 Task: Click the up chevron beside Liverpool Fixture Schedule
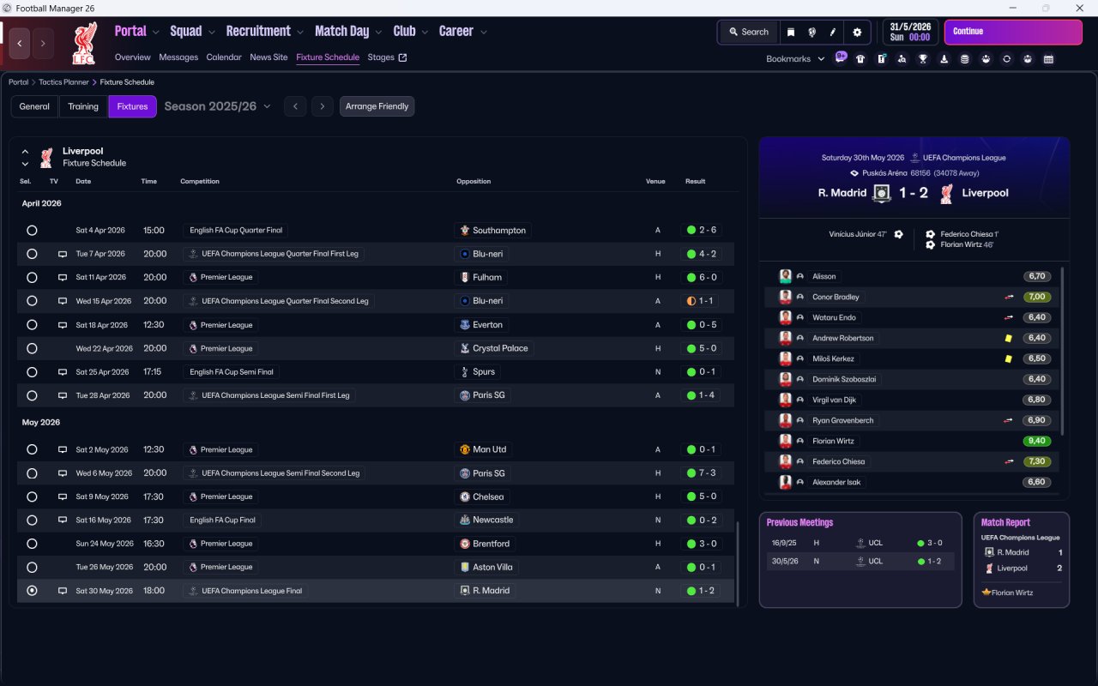26,151
